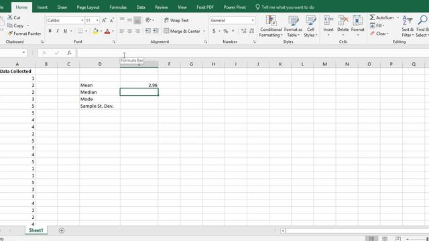Select the Sheet1 tab
The height and width of the screenshot is (241, 429).
(36, 230)
